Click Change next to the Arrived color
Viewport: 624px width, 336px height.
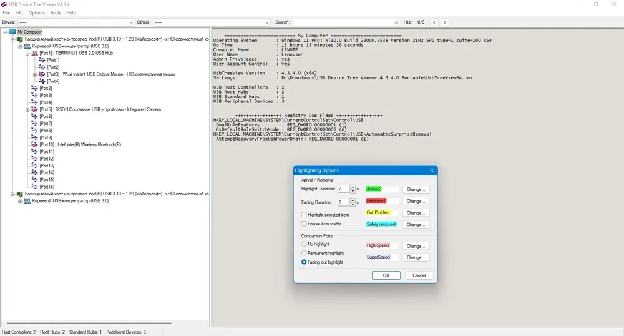416,189
